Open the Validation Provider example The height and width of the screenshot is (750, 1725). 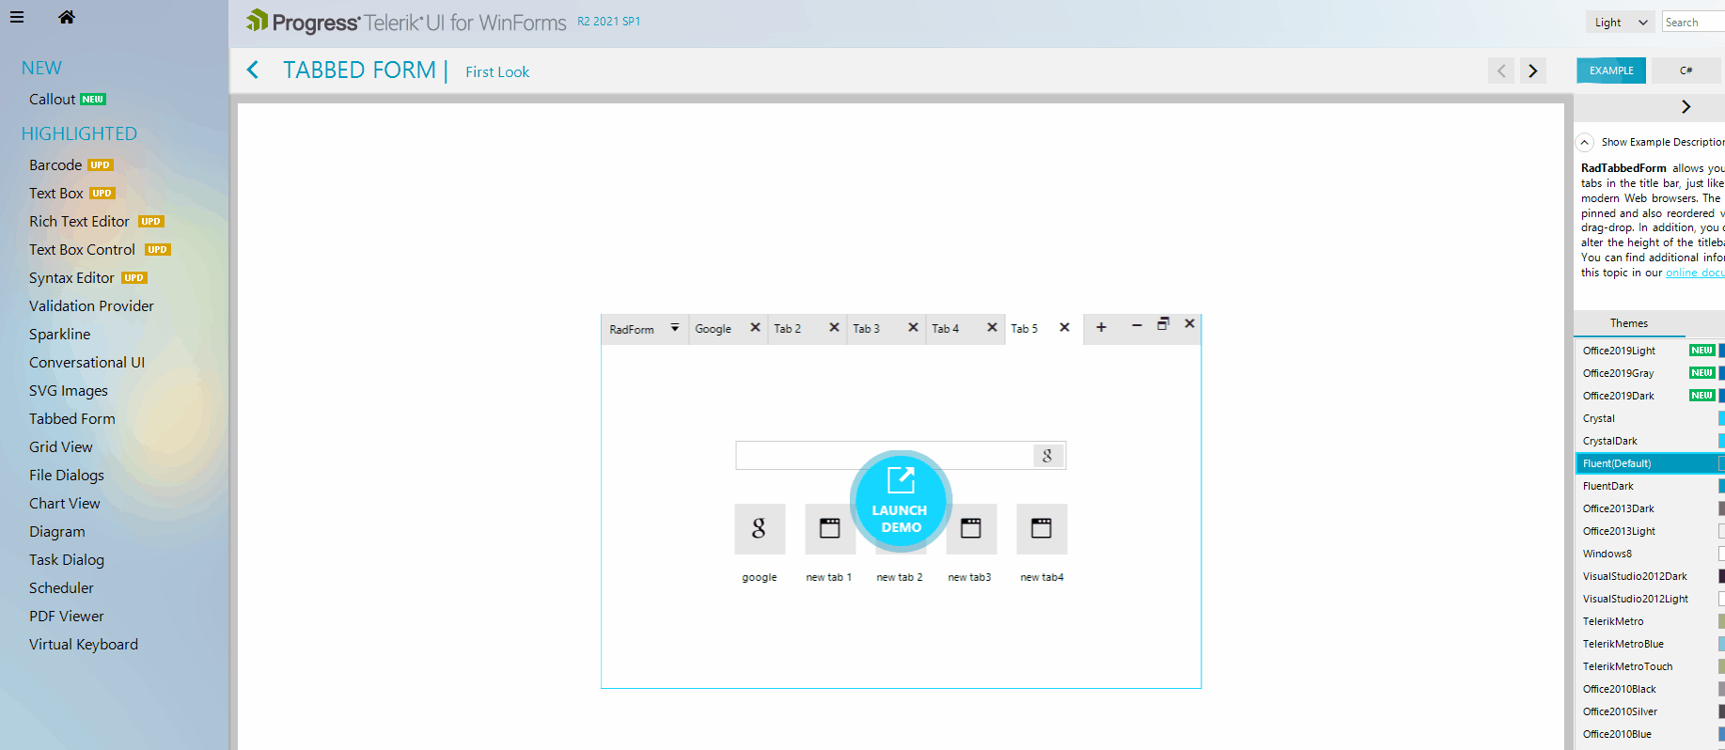(91, 305)
